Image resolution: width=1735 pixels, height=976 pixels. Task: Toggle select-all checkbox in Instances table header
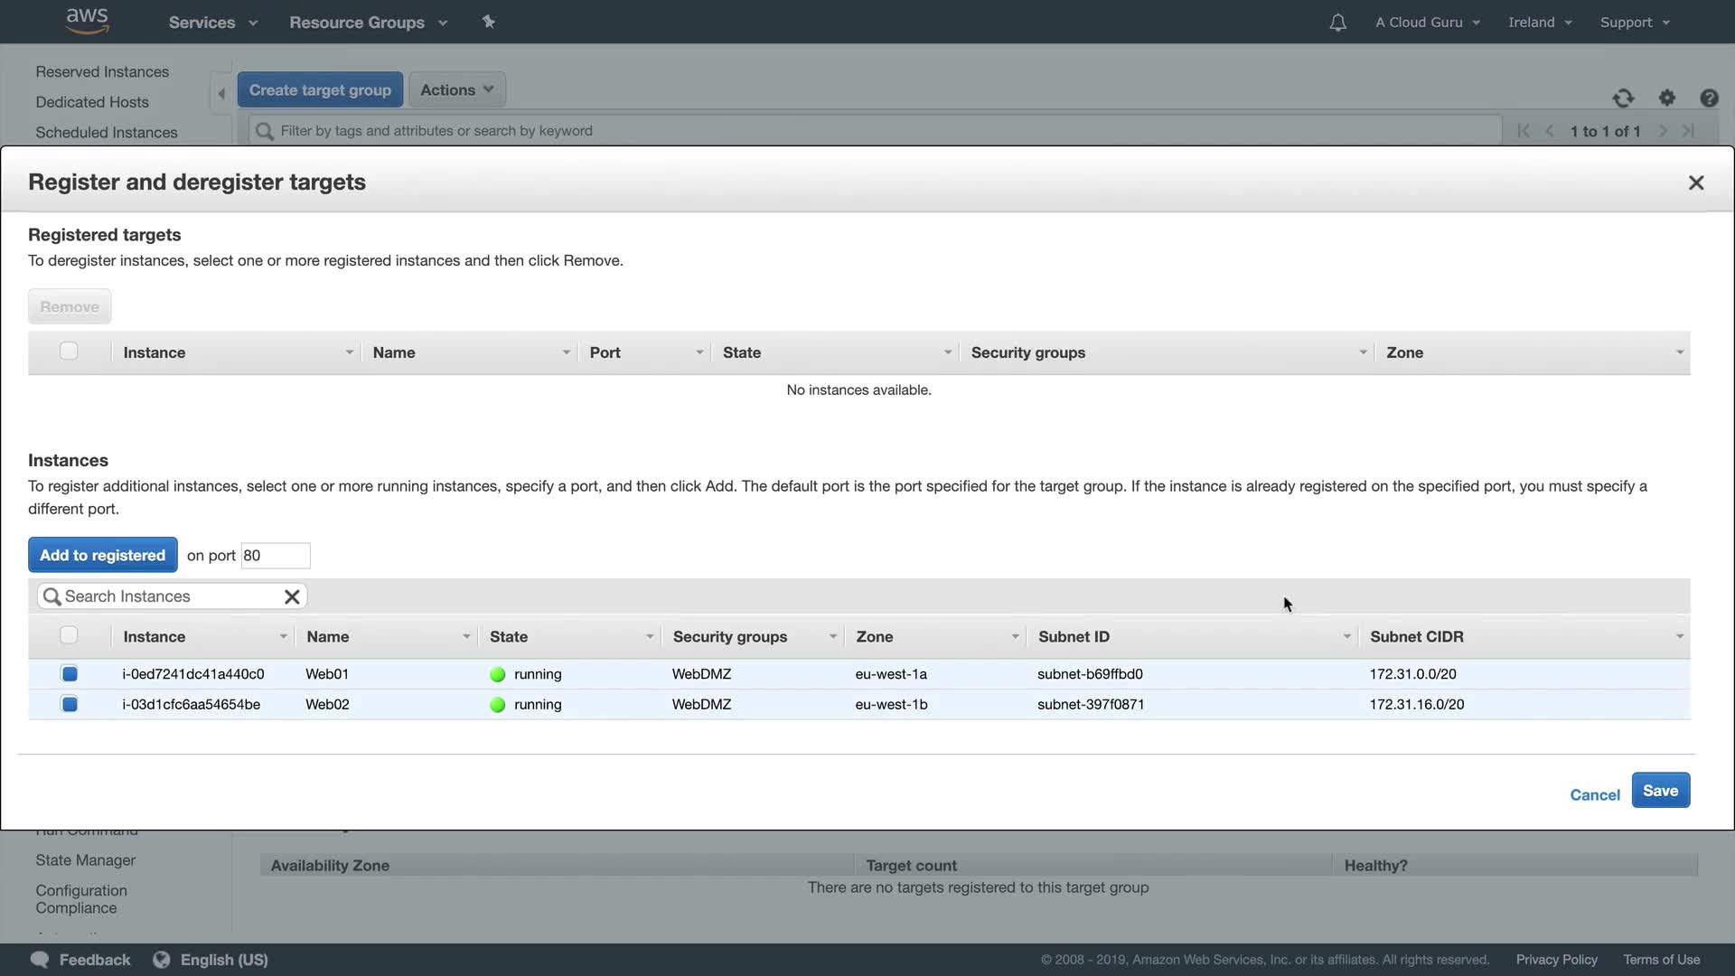(69, 636)
